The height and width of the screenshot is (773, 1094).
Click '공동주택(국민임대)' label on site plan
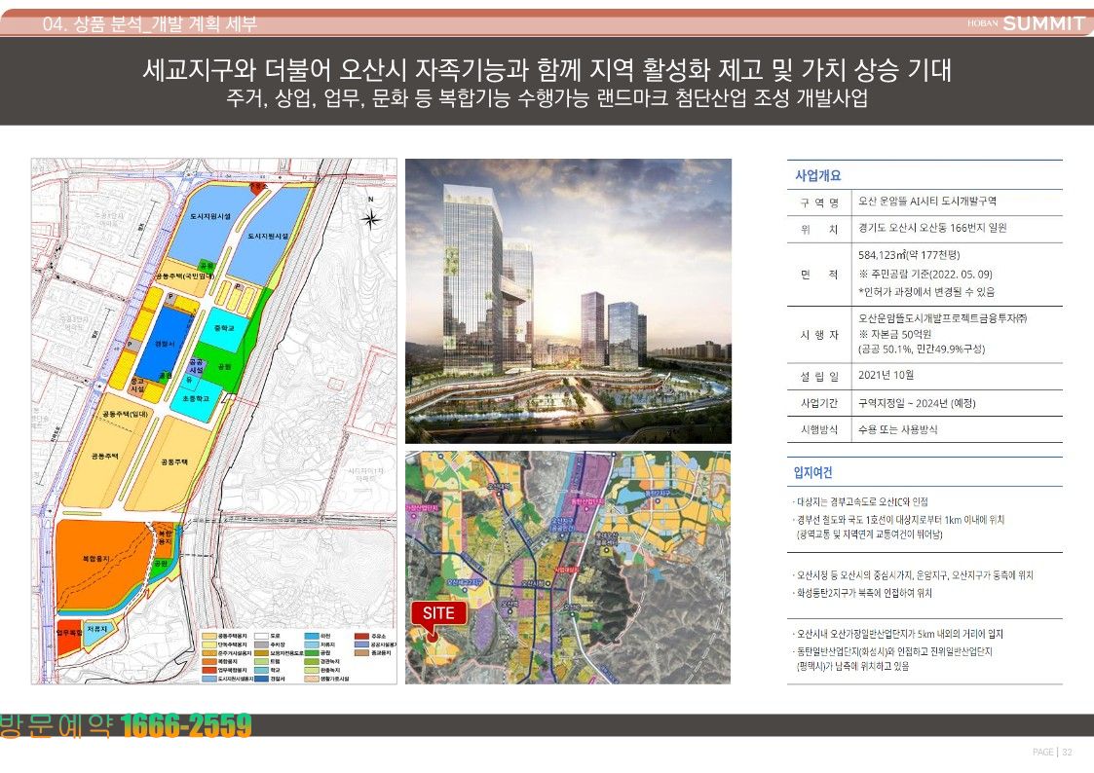185,276
